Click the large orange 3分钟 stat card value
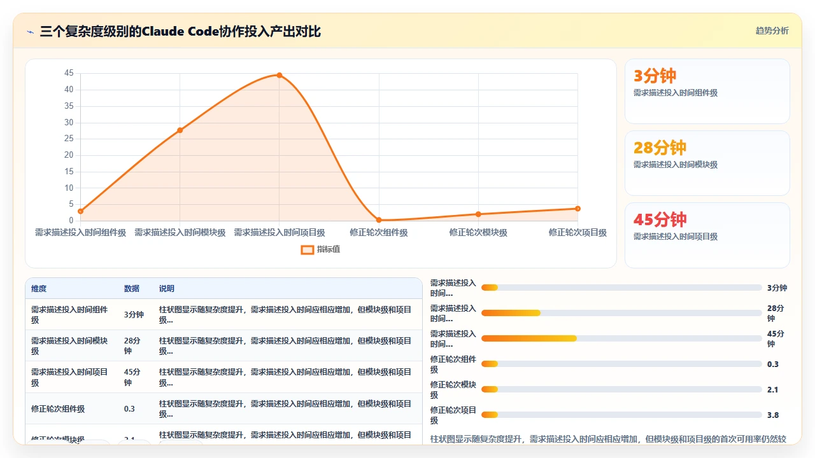Screen dimensions: 815x458 pos(655,76)
